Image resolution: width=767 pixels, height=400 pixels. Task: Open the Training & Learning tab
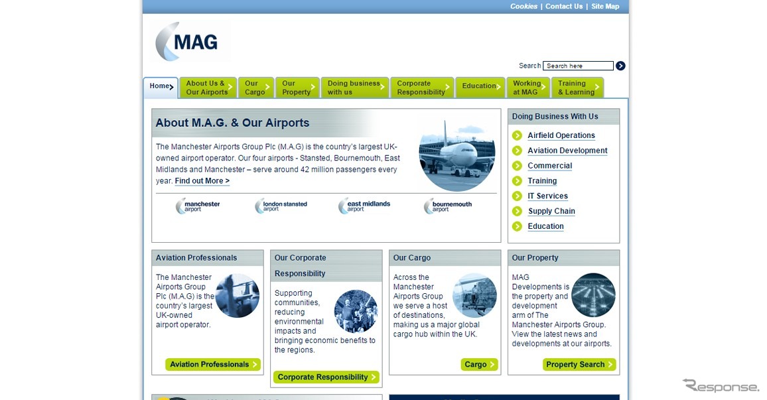point(578,88)
